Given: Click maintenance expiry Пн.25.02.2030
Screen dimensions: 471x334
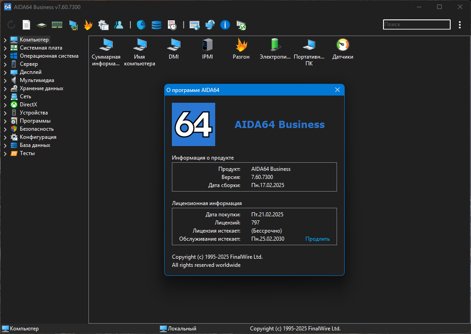Looking at the screenshot, I should [268, 239].
